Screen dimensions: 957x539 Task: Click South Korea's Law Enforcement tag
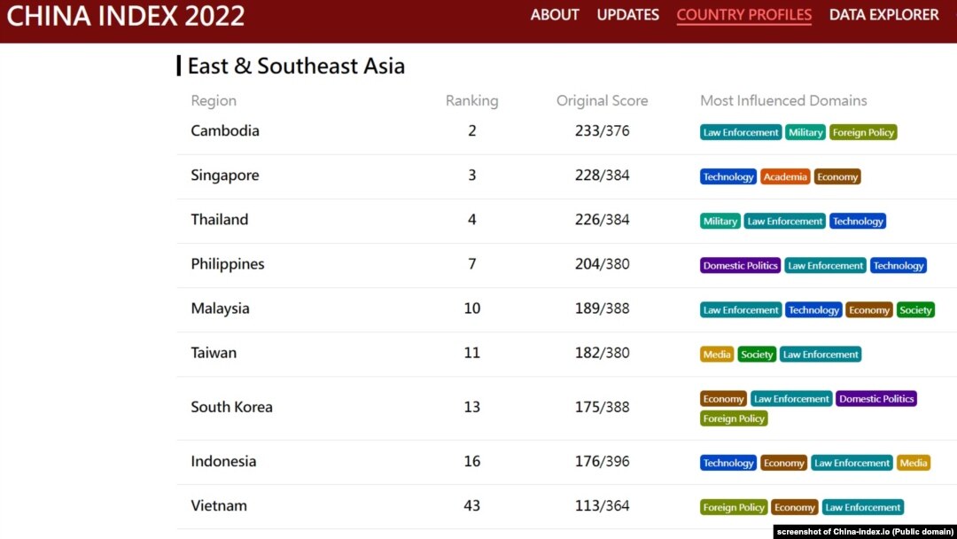click(x=791, y=399)
